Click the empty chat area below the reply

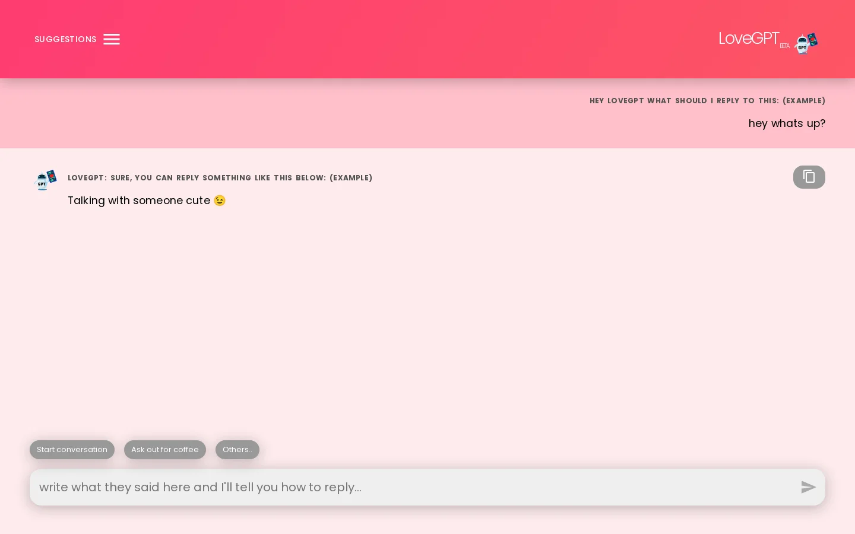click(x=427, y=320)
